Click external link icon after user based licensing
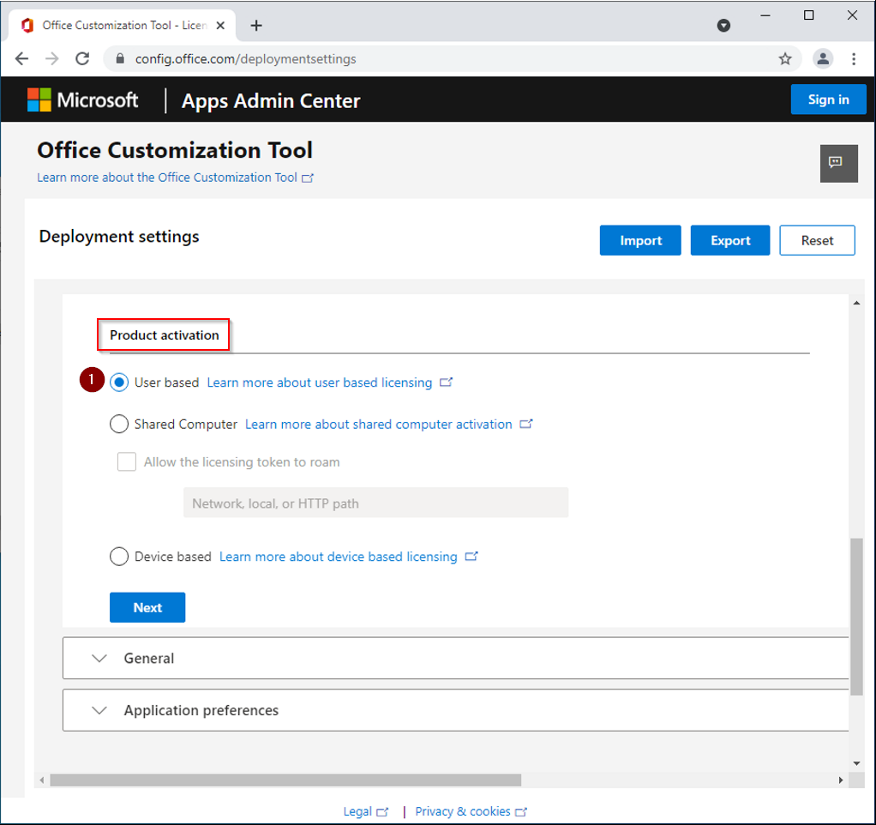The width and height of the screenshot is (876, 825). (x=446, y=382)
